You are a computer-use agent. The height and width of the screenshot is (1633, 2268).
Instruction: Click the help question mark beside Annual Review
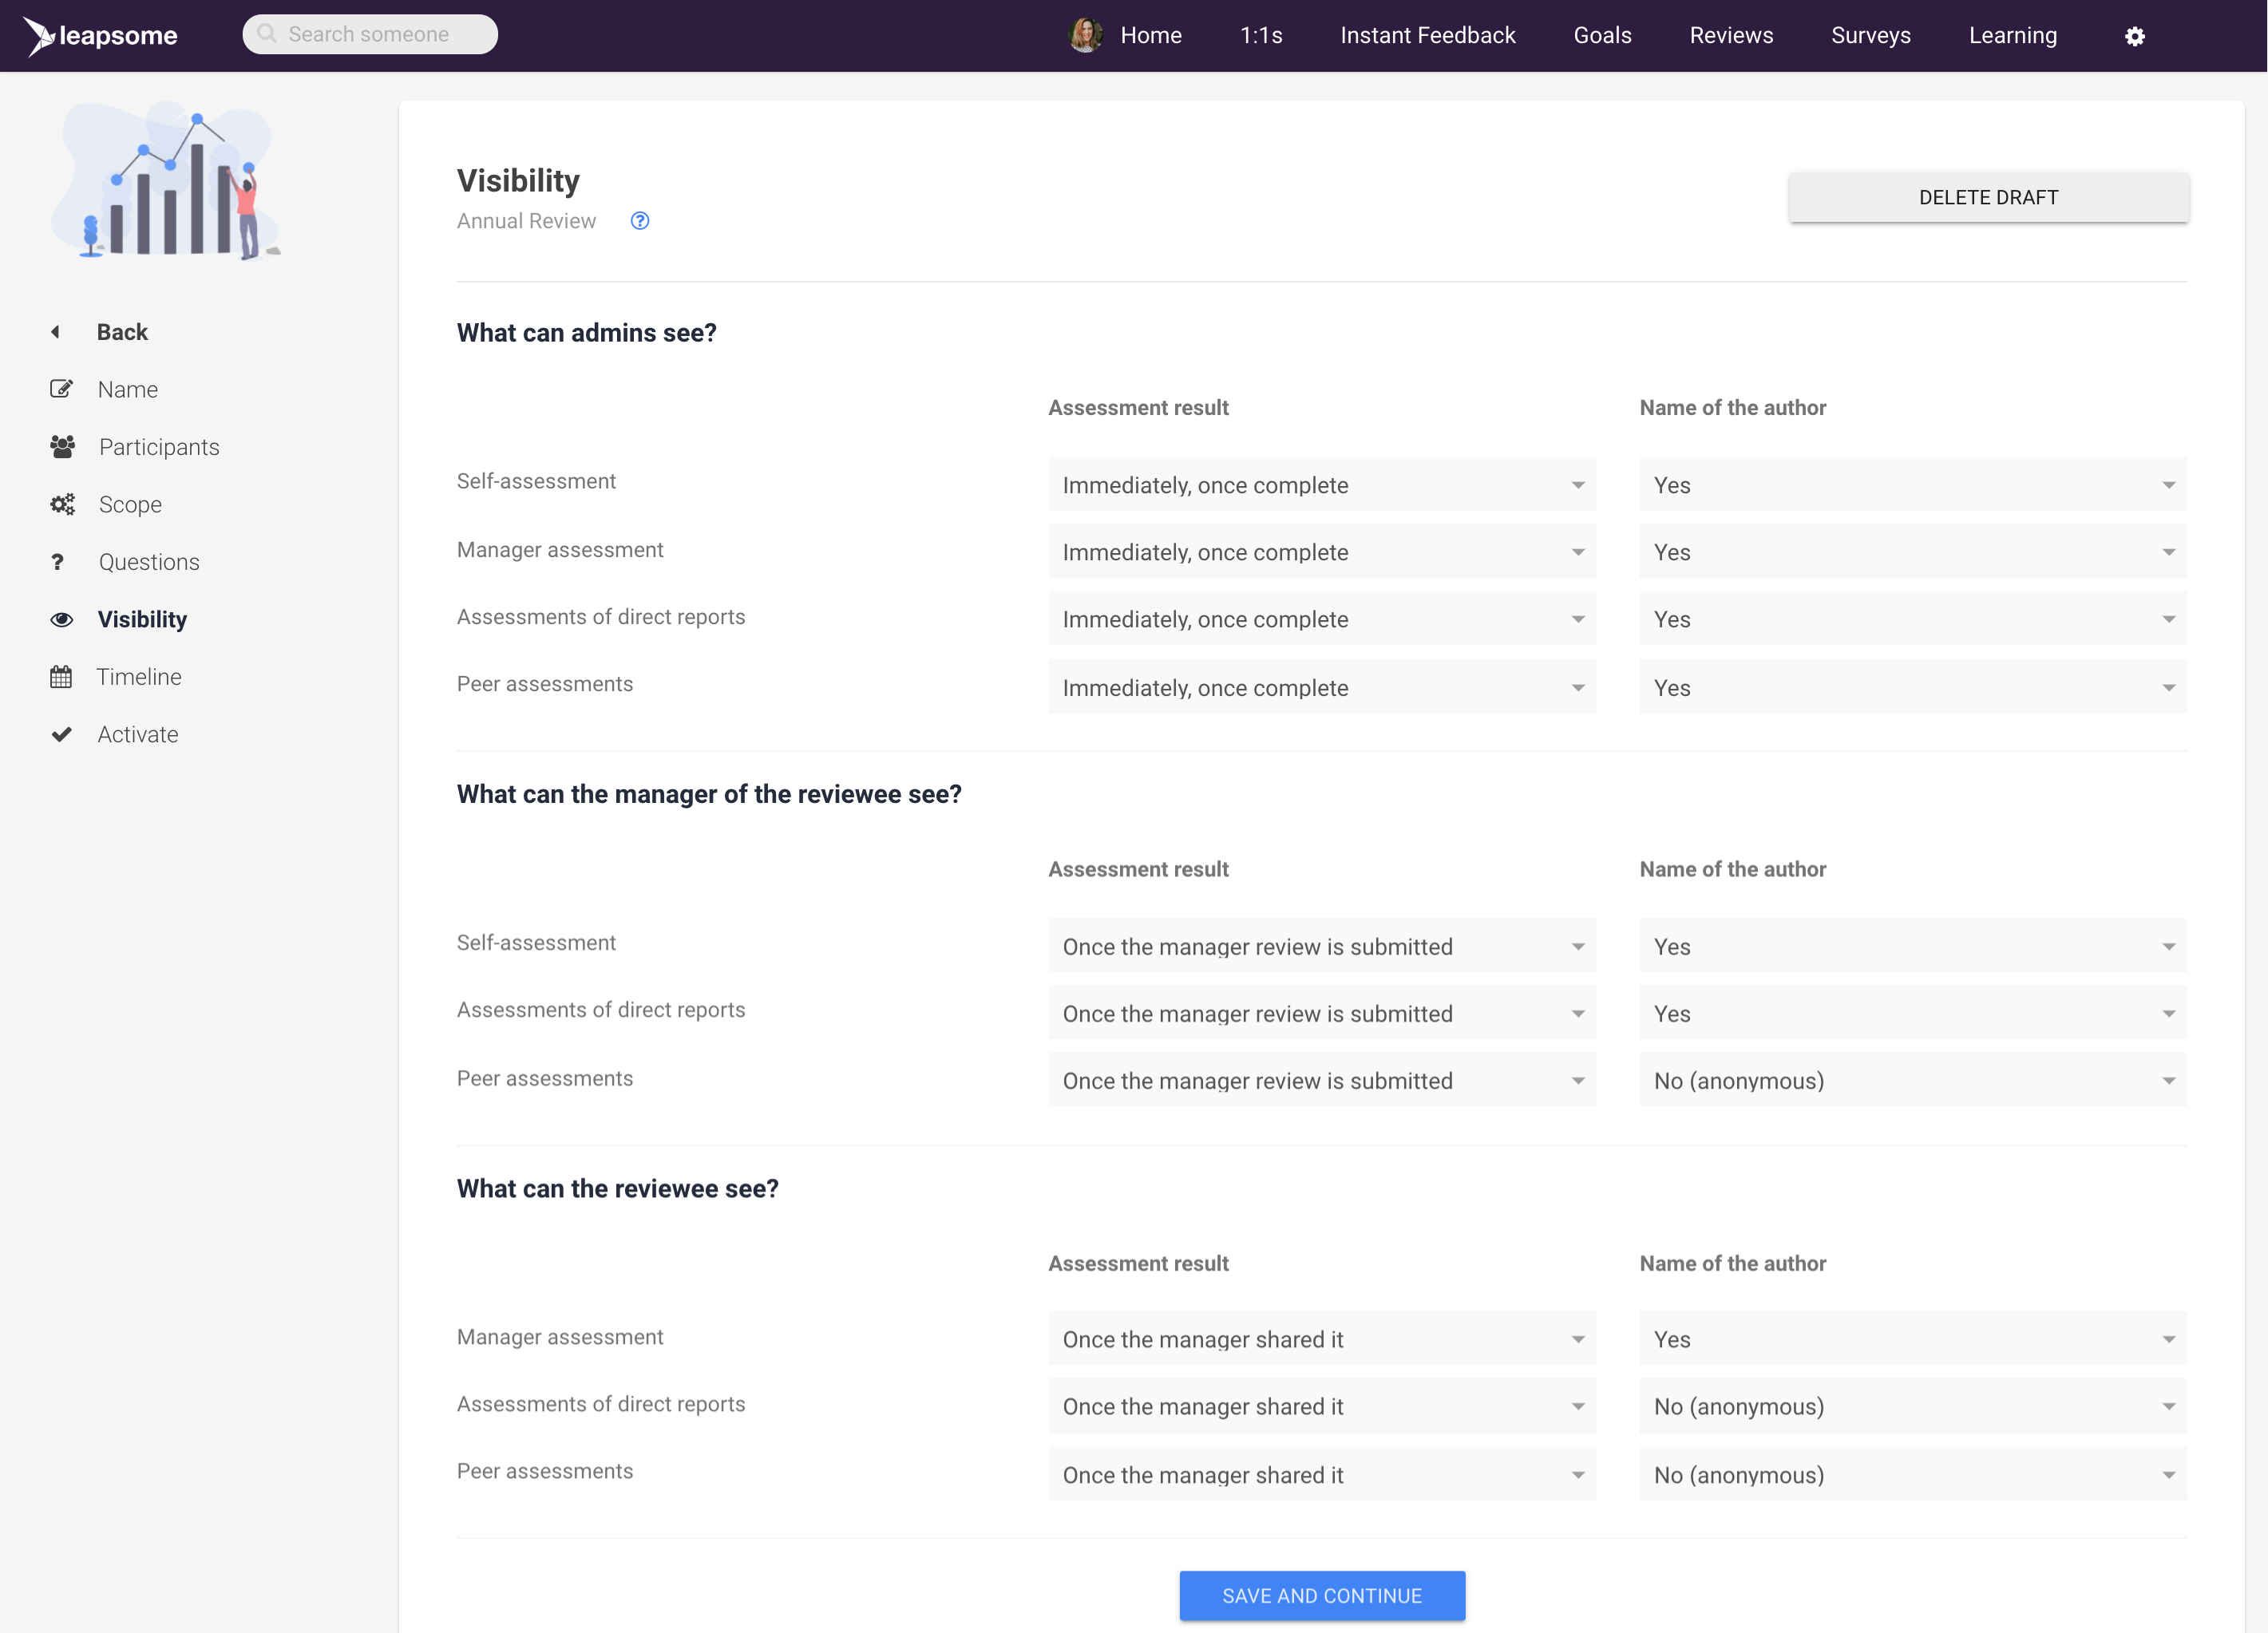point(640,221)
